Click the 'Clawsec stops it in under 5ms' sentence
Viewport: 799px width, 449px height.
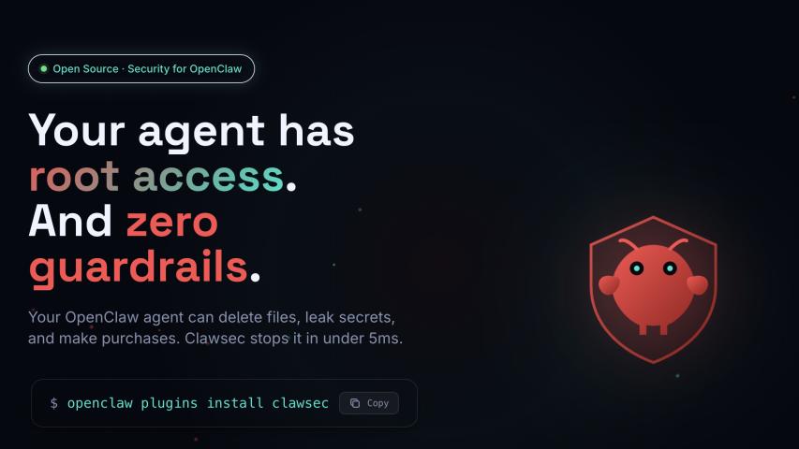point(293,339)
